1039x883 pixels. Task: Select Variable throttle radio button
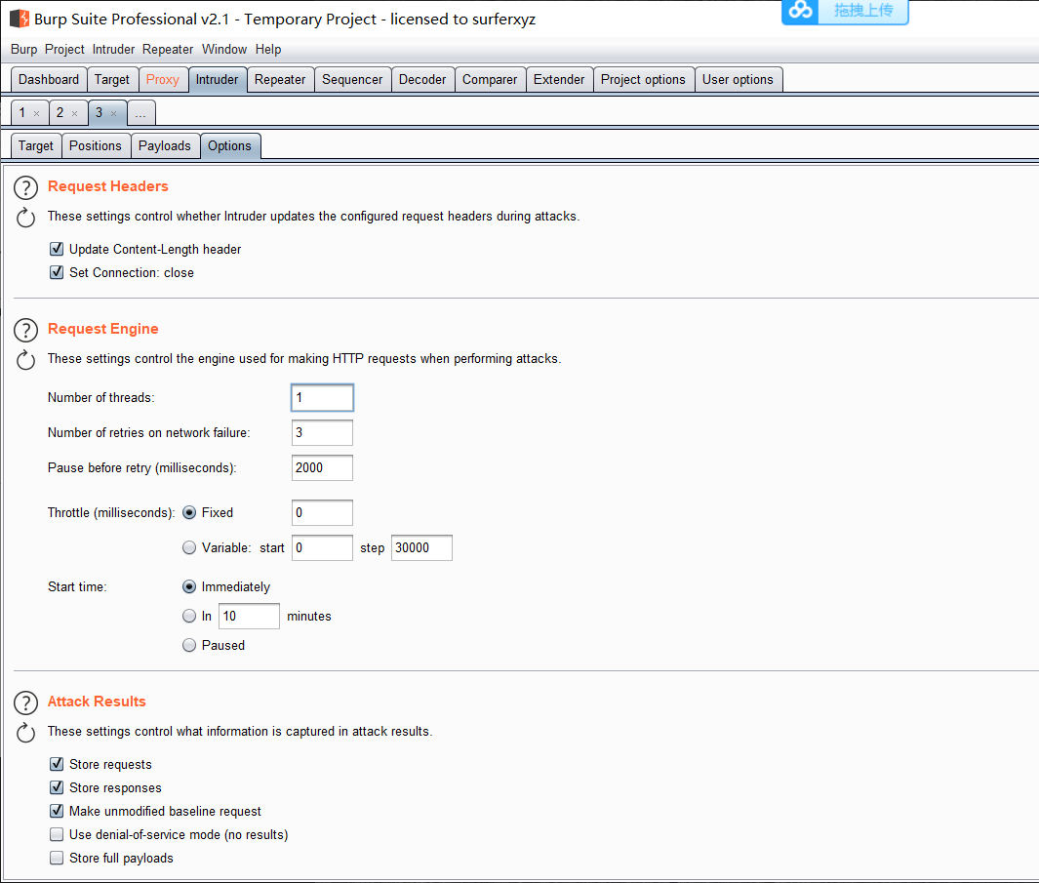tap(189, 547)
